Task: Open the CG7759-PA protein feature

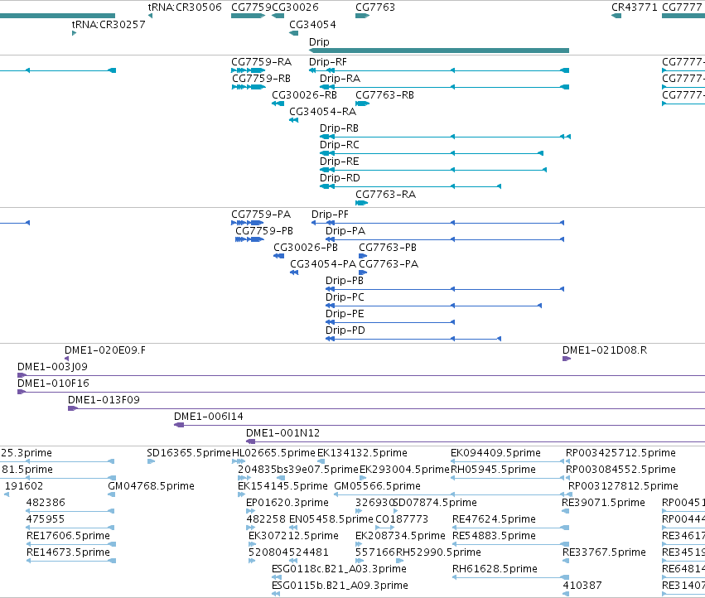Action: coord(248,223)
